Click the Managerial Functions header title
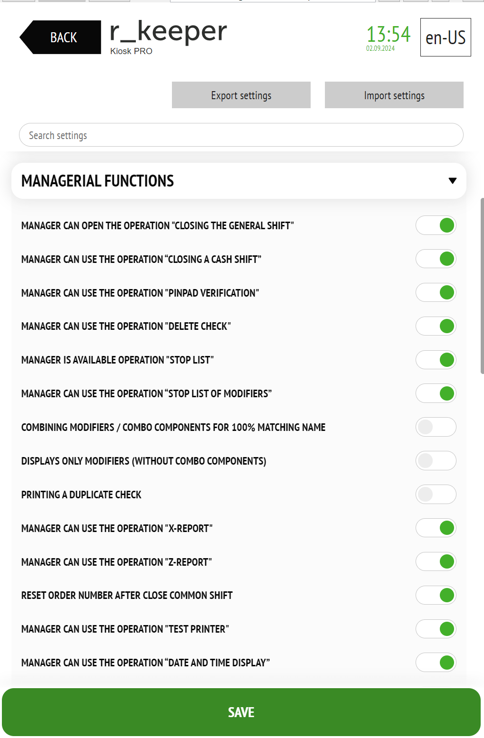 97,181
